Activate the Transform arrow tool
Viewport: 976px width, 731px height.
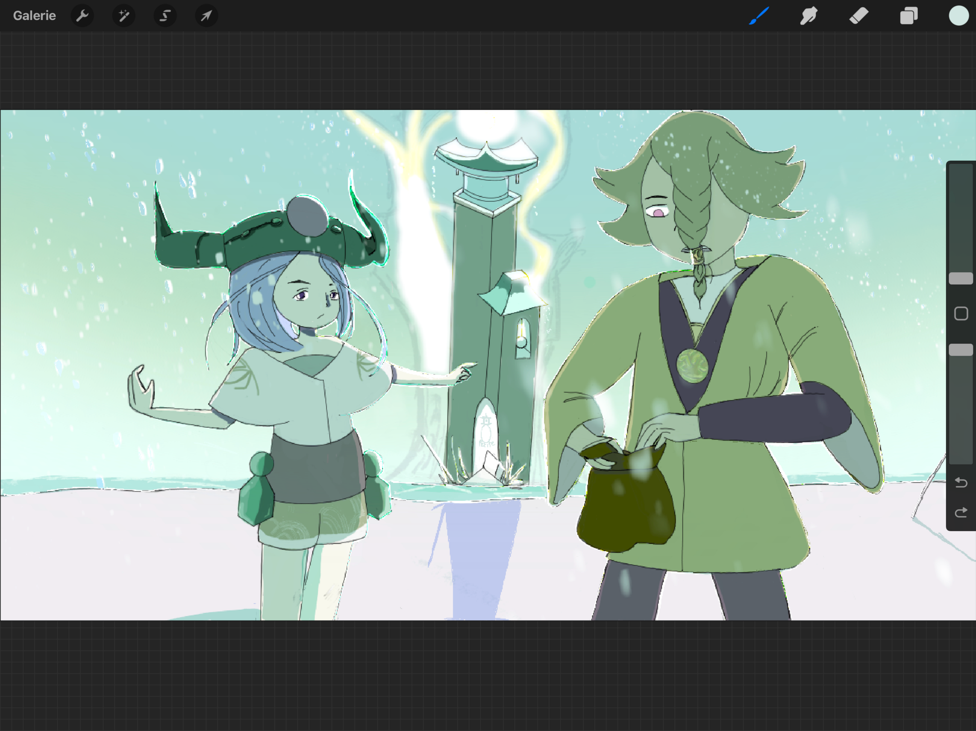pyautogui.click(x=206, y=16)
